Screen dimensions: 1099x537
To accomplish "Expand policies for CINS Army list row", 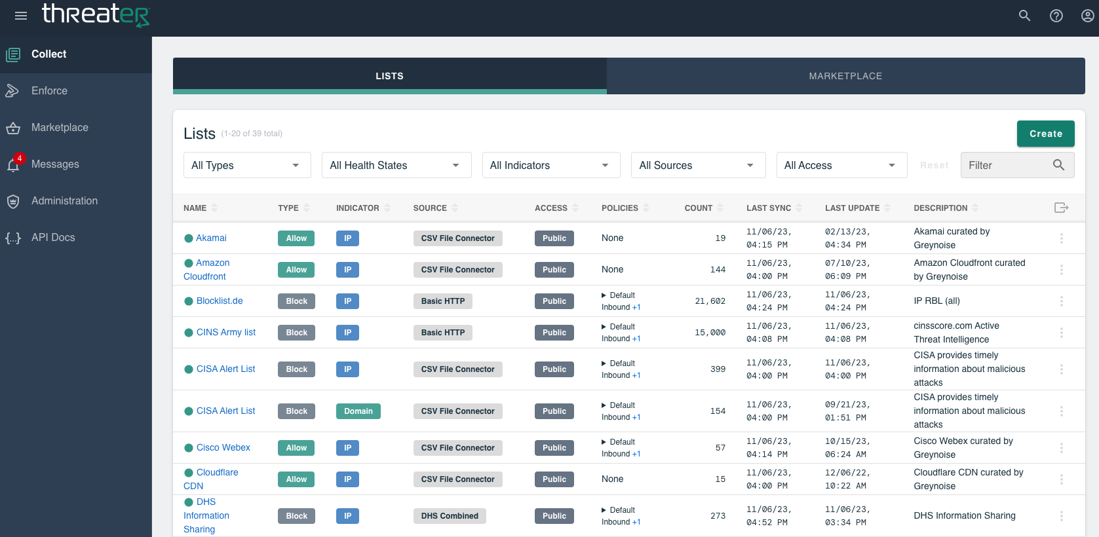I will coord(604,327).
